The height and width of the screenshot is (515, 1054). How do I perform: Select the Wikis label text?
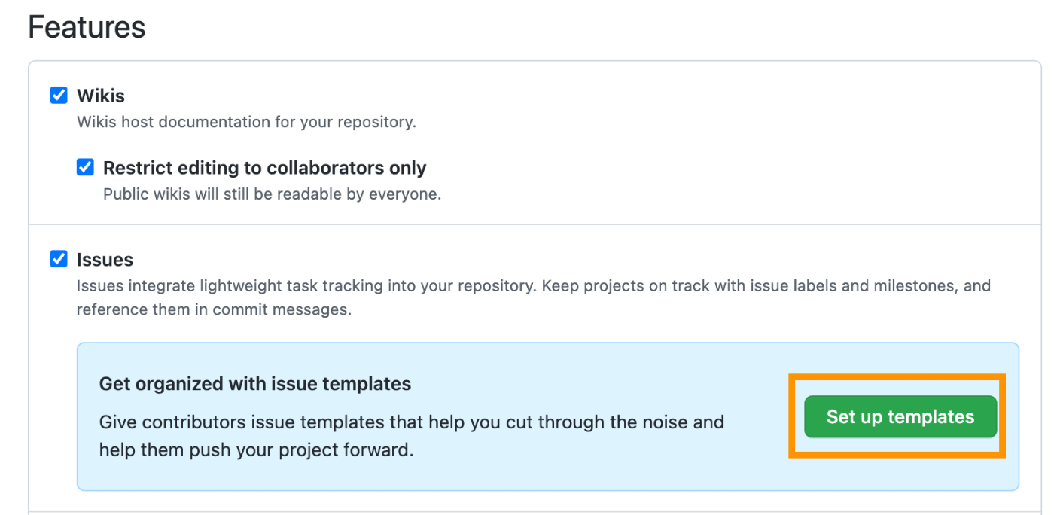[x=101, y=96]
